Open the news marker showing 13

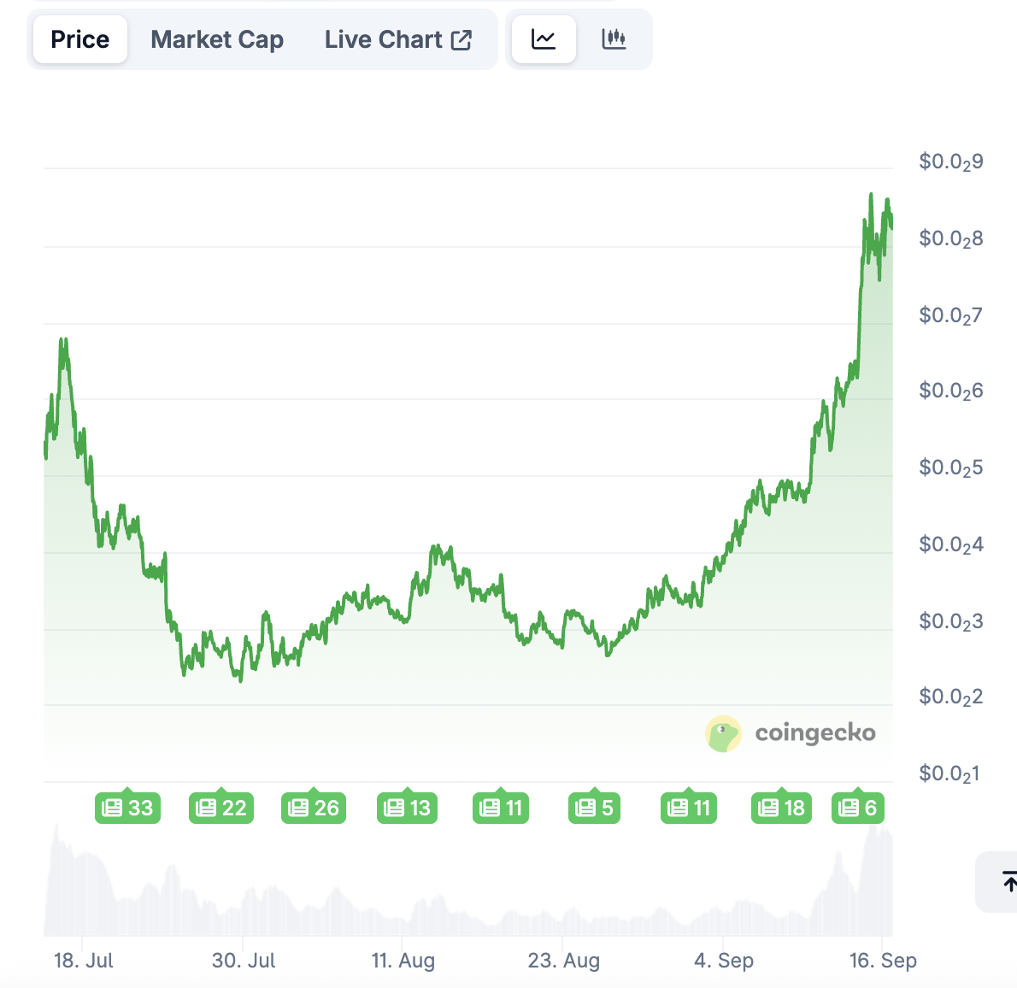[x=408, y=808]
